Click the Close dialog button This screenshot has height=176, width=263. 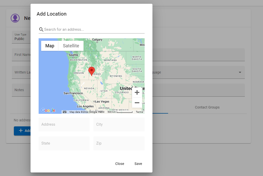click(x=120, y=164)
